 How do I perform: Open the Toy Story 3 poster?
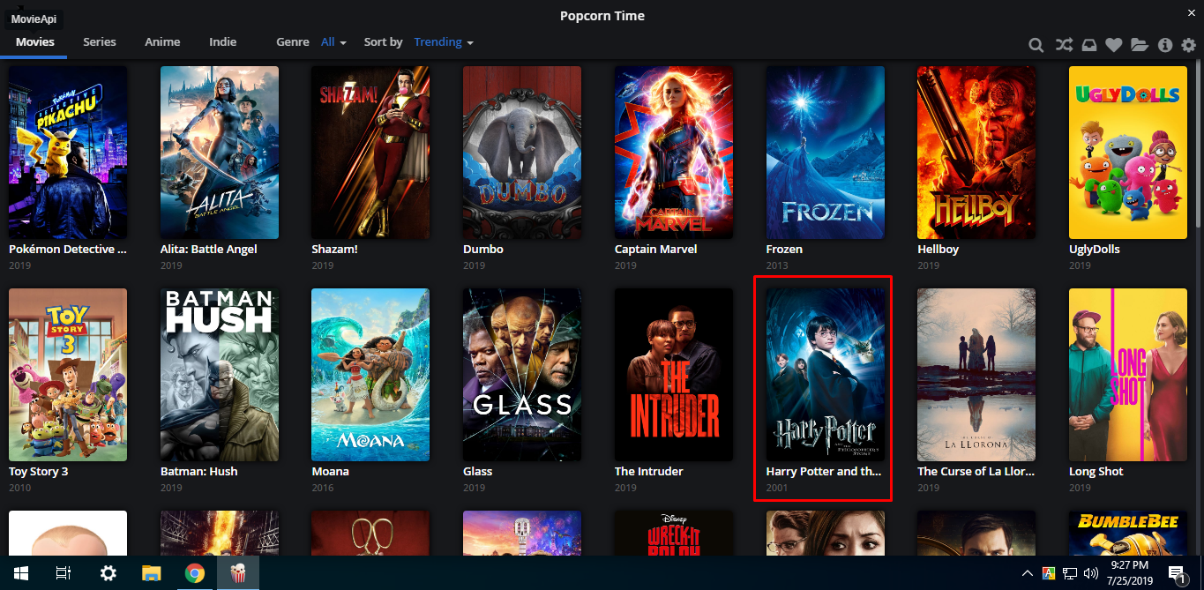pos(68,375)
